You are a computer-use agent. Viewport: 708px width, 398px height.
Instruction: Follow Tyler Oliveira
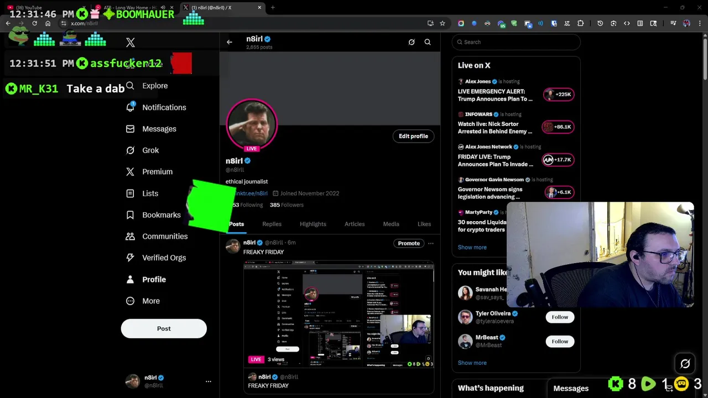pos(560,317)
